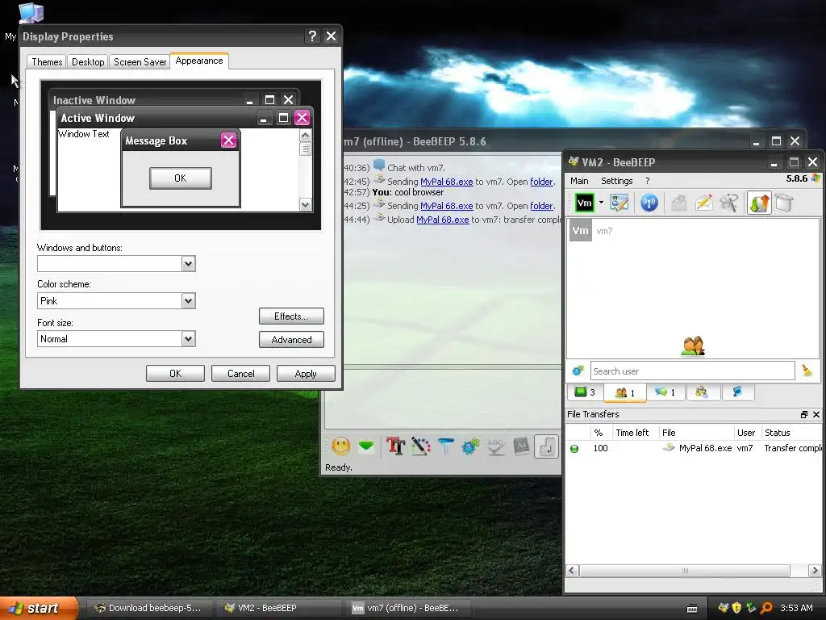Switch to the Themes tab
The image size is (826, 620).
tap(47, 62)
